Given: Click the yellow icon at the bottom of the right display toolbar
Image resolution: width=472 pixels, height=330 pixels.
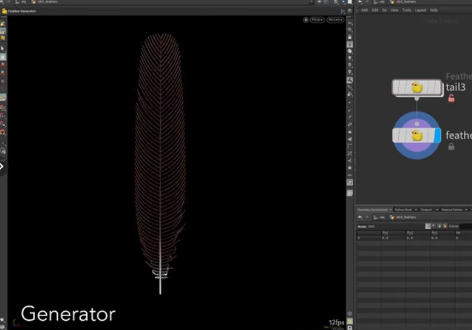Looking at the screenshot, I should point(350,321).
